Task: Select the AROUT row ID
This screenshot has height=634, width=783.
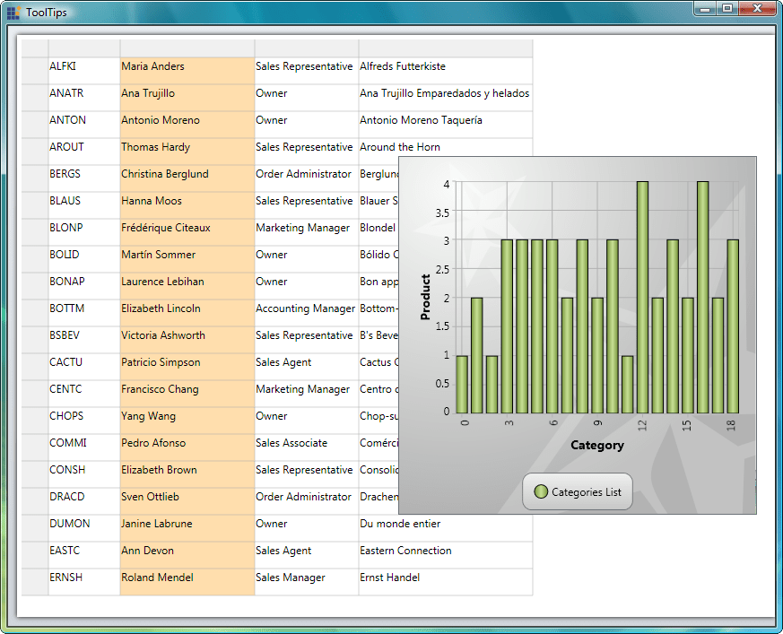Action: point(84,152)
